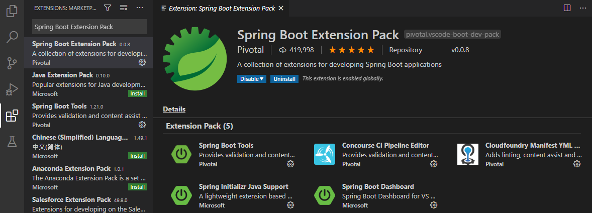This screenshot has height=213, width=592.
Task: Manage gear on Spring Boot Dashboard card
Action: 434,204
